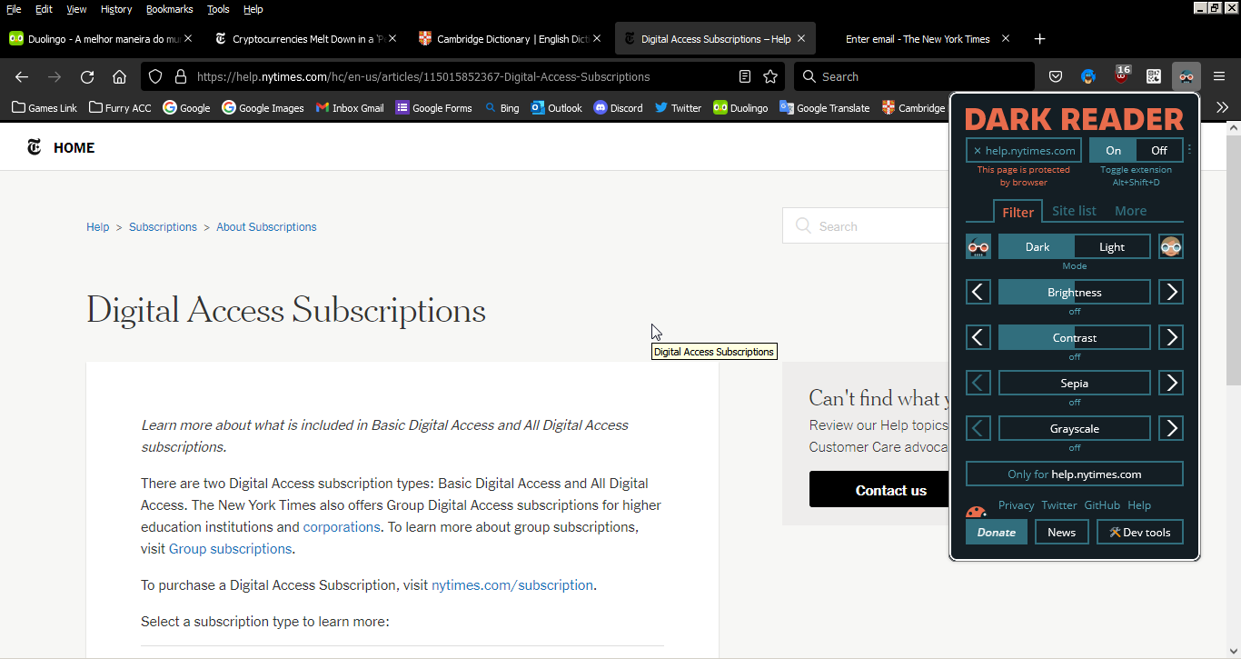Screen dimensions: 1241x659
Task: Turn Dark Reader Off
Action: [x=1159, y=150]
